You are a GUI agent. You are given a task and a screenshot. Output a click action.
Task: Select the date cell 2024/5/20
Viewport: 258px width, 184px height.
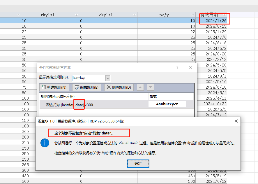click(x=212, y=65)
